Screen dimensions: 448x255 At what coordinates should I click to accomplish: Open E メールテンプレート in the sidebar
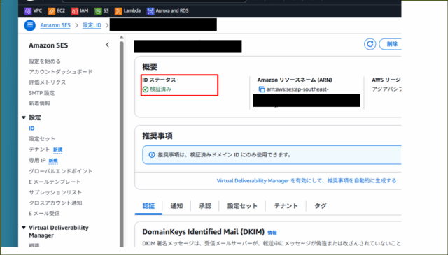(x=55, y=182)
